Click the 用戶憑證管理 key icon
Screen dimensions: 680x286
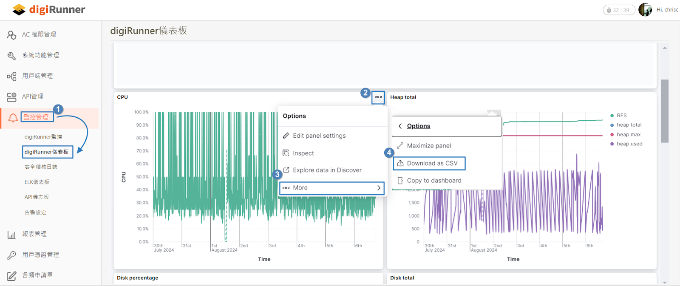(x=11, y=255)
